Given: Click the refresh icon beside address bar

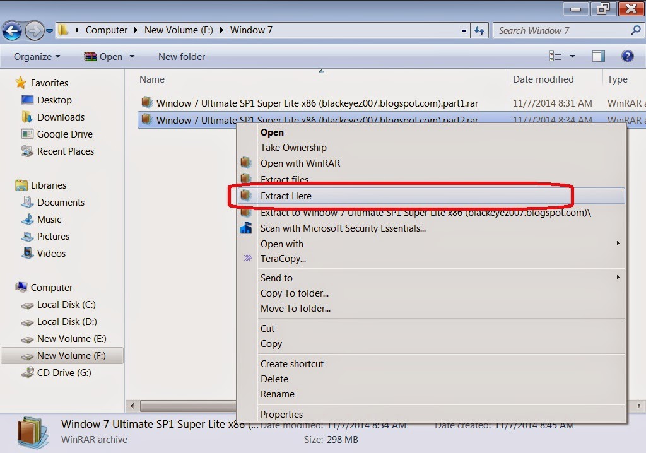Looking at the screenshot, I should coord(479,30).
